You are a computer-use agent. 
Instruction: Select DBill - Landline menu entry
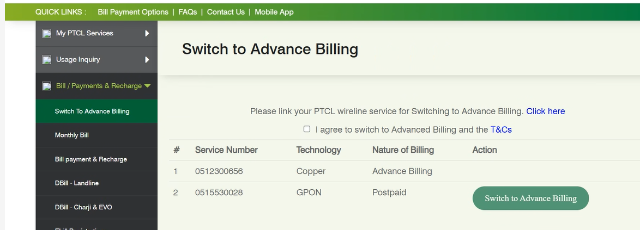[x=77, y=183]
